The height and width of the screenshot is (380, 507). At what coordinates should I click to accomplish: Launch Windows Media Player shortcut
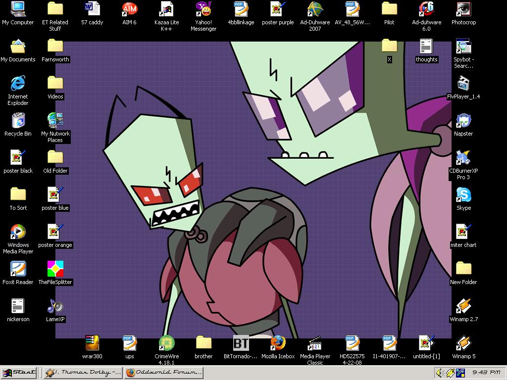point(18,232)
